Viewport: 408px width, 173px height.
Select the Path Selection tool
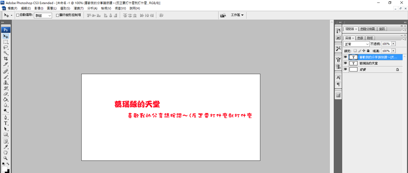6,129
